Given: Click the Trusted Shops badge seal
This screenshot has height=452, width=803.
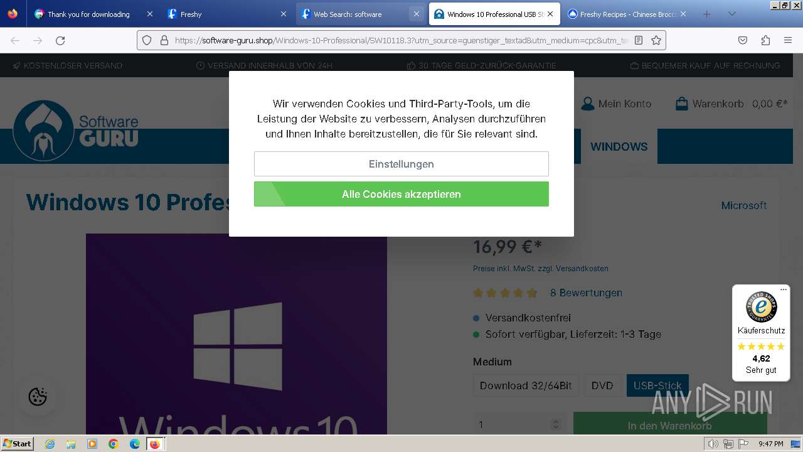Looking at the screenshot, I should click(761, 307).
